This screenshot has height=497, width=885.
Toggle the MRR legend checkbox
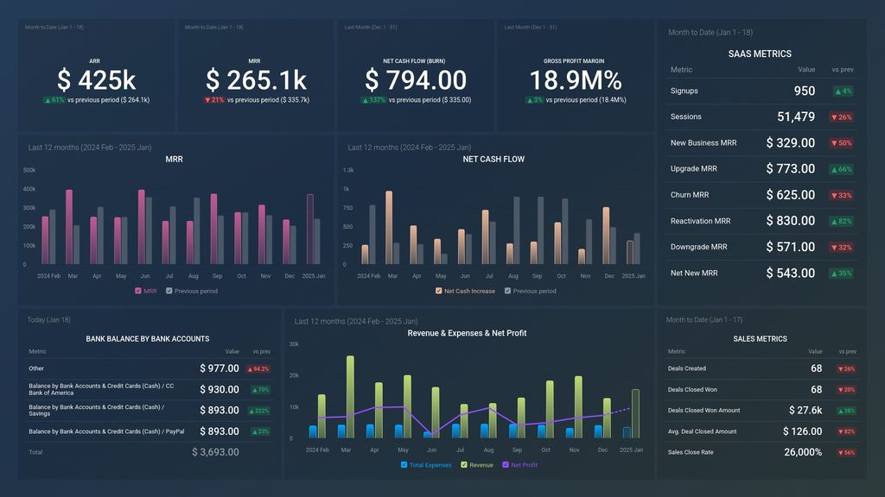tap(137, 291)
